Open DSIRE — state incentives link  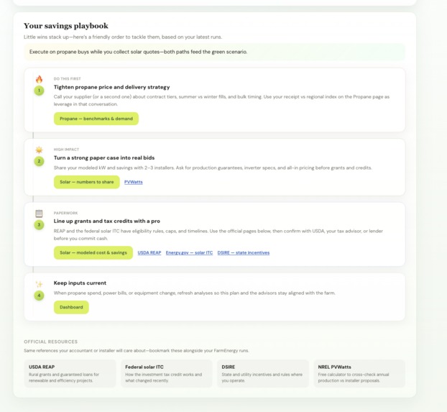244,253
